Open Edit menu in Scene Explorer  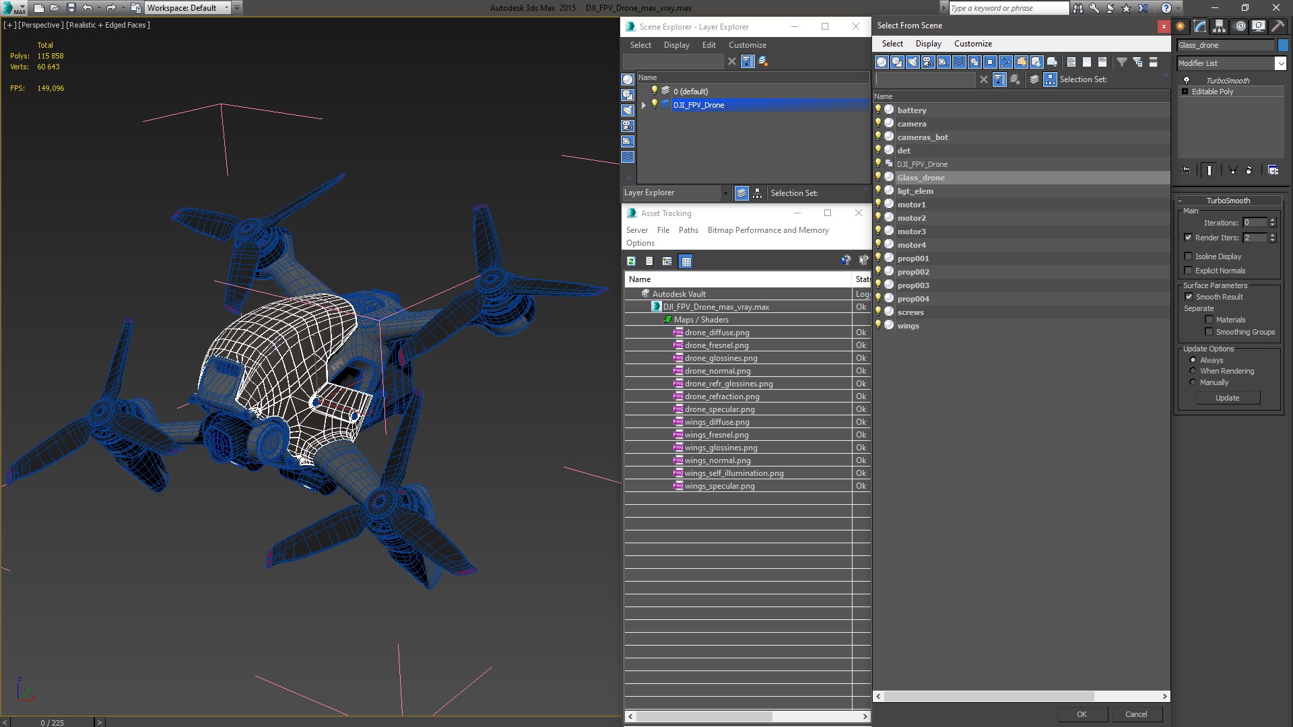[x=708, y=45]
